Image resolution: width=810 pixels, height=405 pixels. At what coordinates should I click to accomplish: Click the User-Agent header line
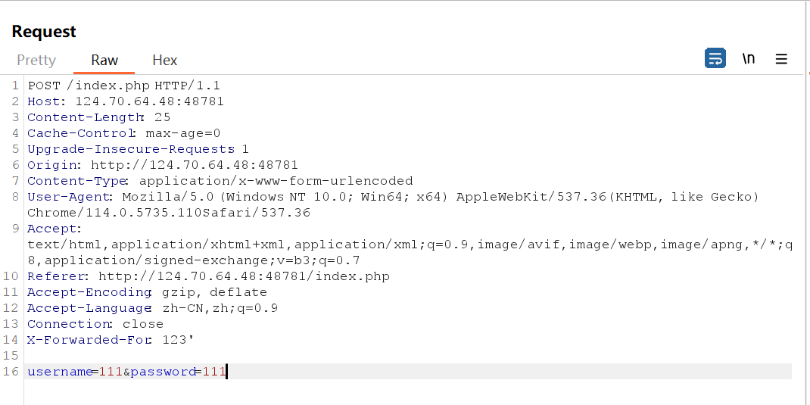coord(379,197)
